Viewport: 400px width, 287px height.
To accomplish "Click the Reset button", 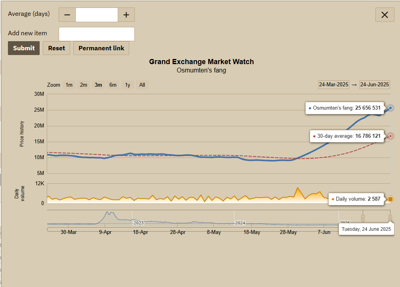I will (x=56, y=48).
